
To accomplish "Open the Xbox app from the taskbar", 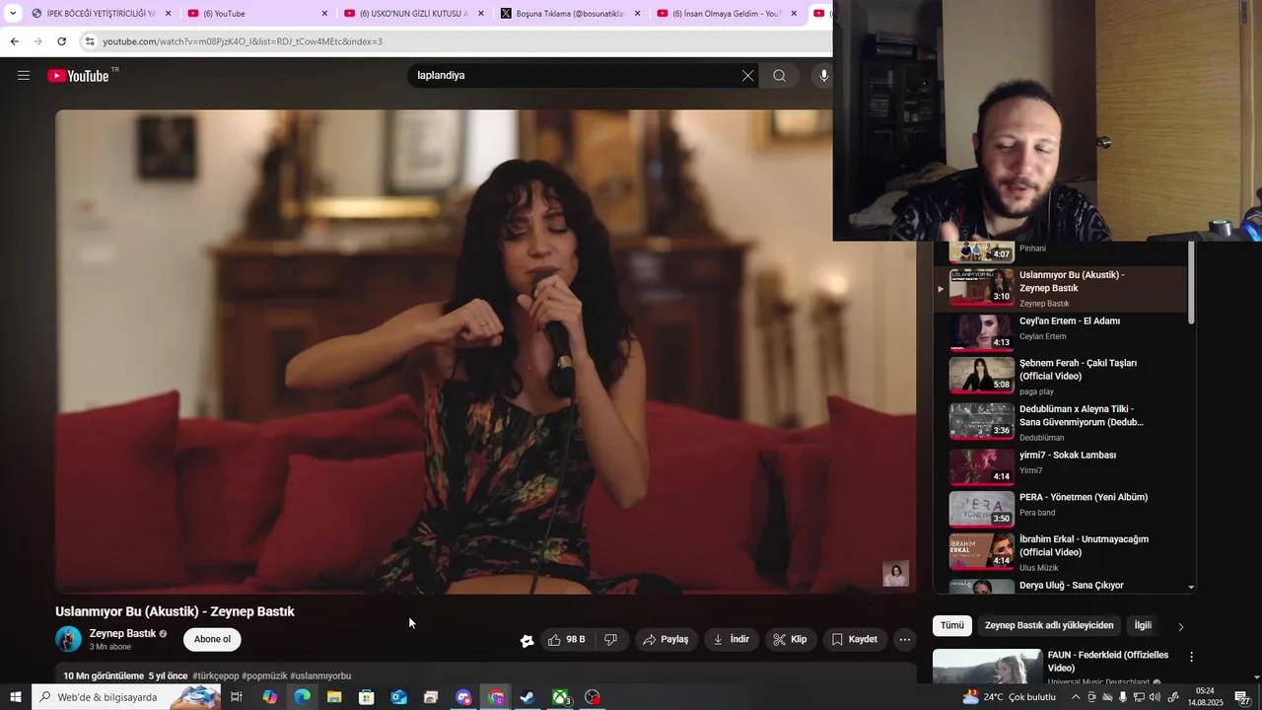I will point(560,697).
